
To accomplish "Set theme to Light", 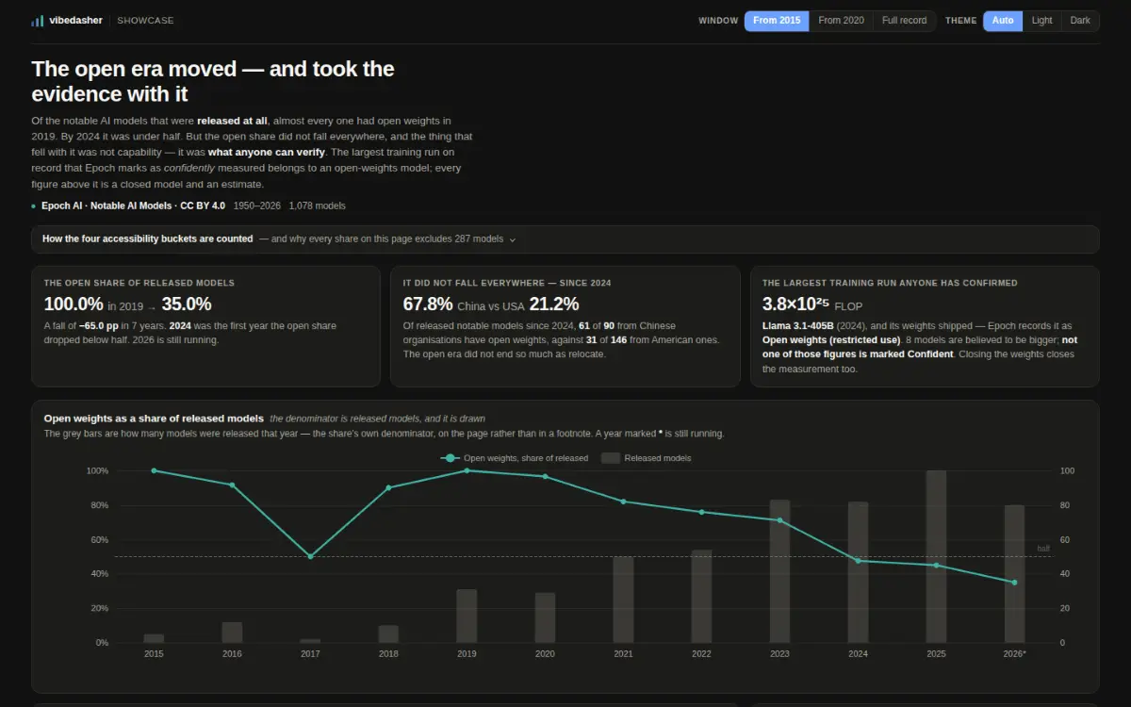I will (1041, 21).
